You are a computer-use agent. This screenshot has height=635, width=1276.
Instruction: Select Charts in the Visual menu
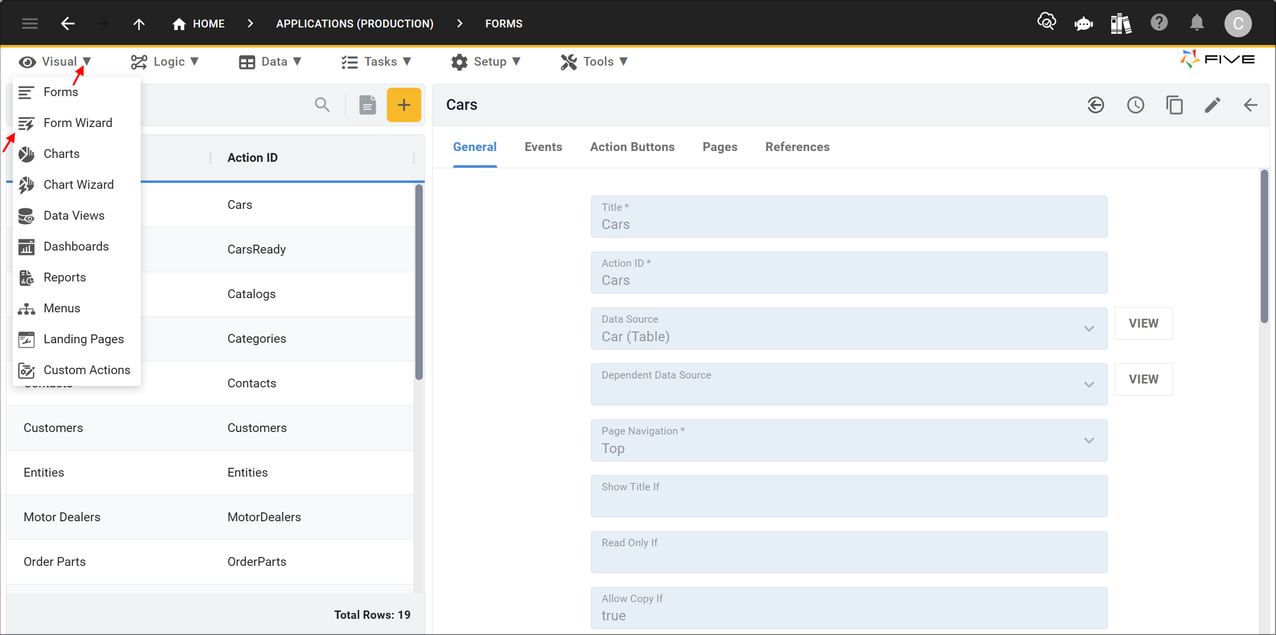pos(77,154)
